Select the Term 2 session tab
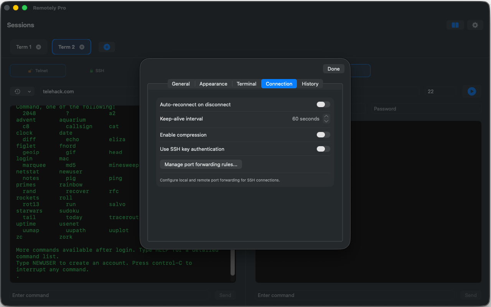Image resolution: width=491 pixels, height=307 pixels. point(71,47)
